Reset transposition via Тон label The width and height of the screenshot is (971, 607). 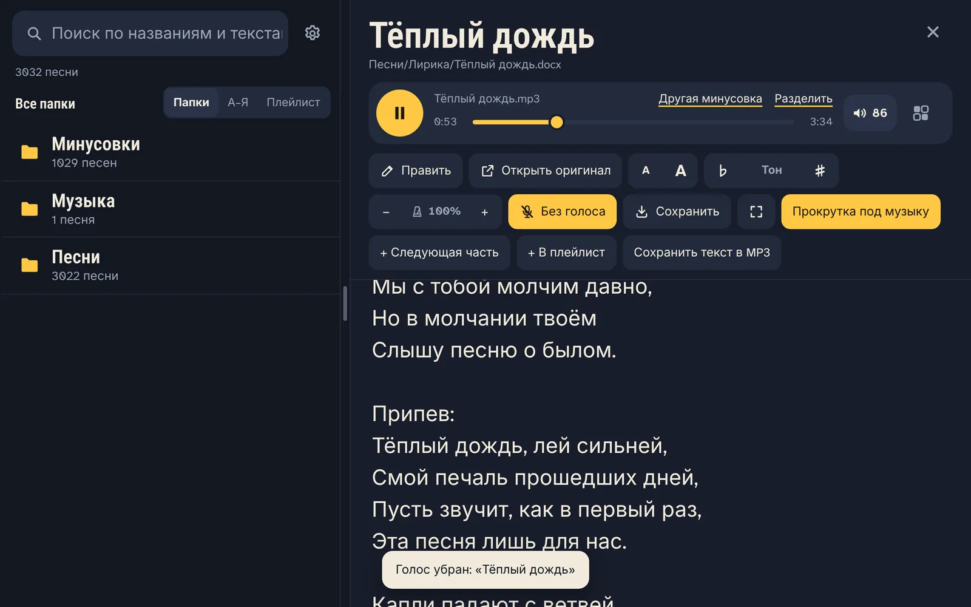click(x=772, y=171)
